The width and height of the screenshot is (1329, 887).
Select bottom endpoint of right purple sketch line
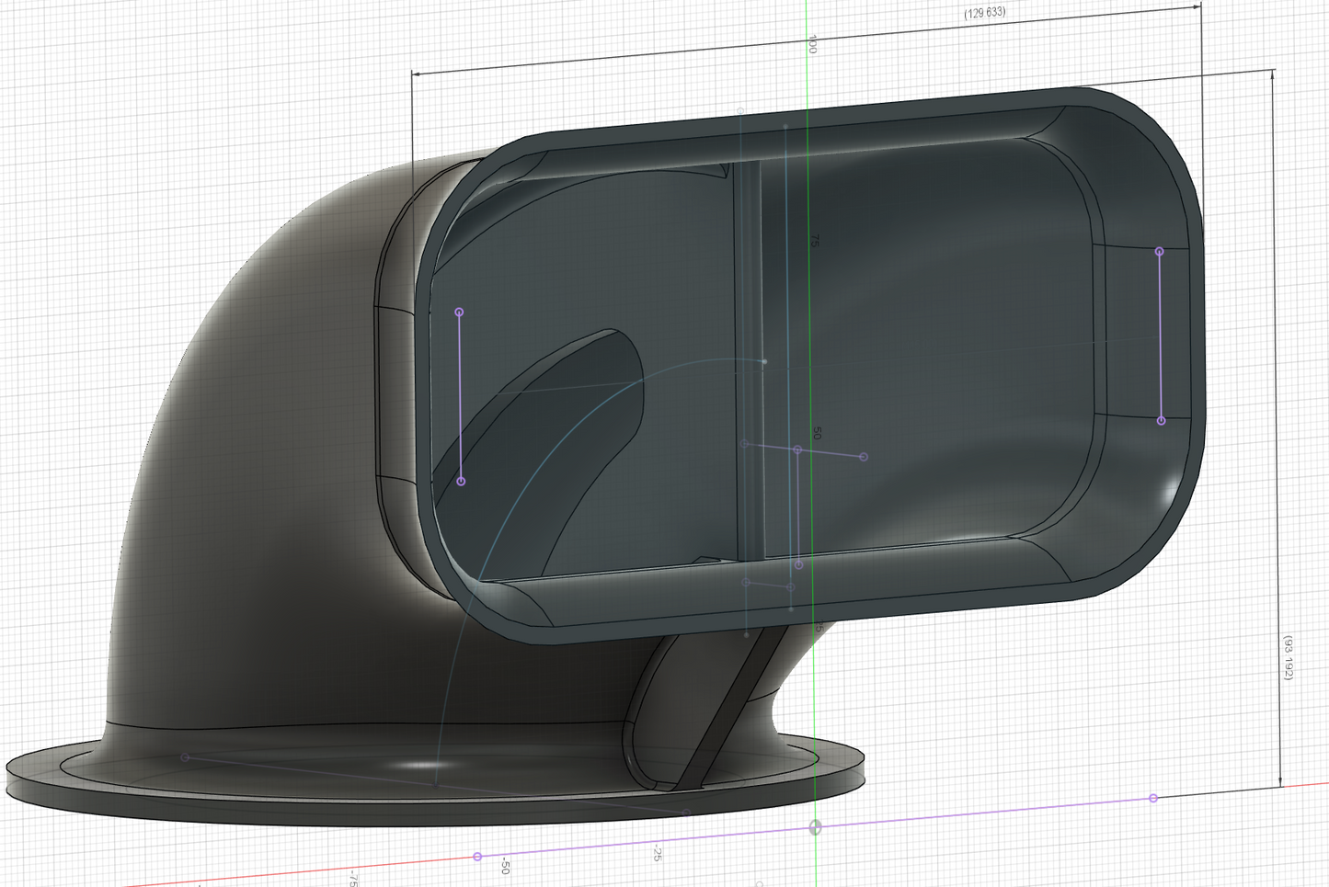coord(1161,420)
